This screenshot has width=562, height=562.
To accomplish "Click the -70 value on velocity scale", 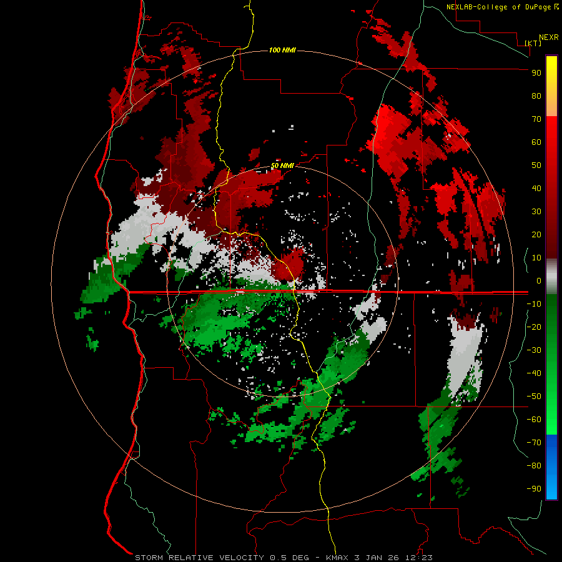I will 534,443.
